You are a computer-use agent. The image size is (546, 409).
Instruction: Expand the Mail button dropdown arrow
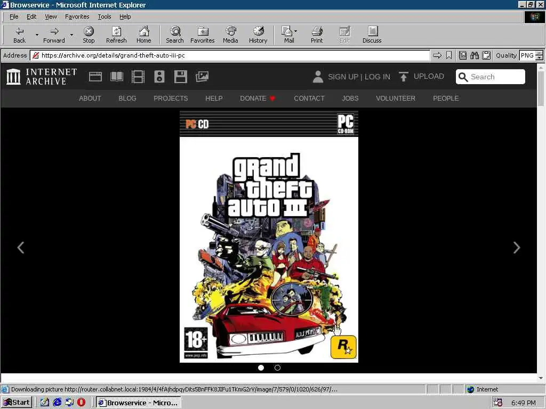click(295, 31)
